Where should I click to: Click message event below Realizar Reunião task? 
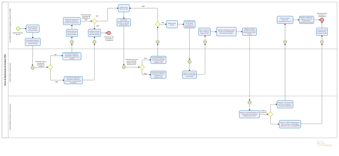[x=72, y=42]
